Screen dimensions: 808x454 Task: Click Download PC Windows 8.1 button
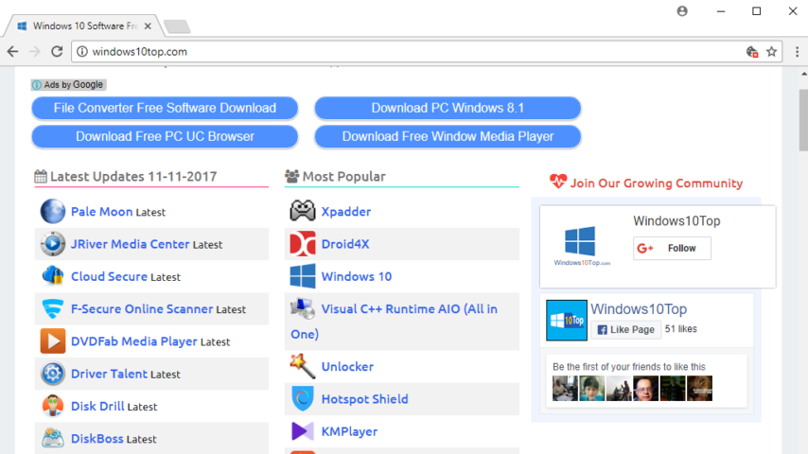click(x=448, y=108)
